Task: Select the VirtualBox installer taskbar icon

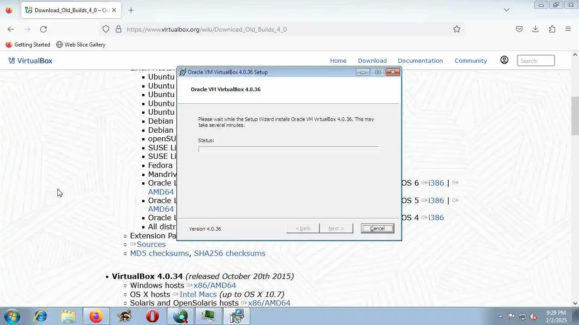Action: 237,316
